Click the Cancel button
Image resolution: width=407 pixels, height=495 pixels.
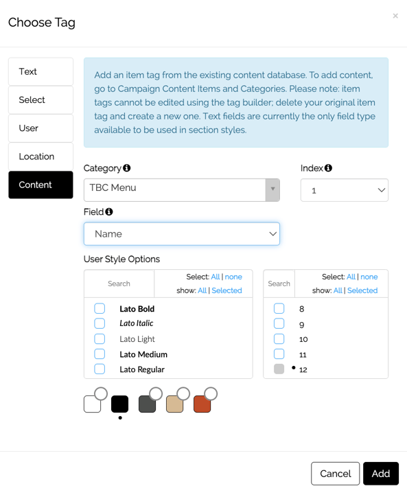pyautogui.click(x=335, y=474)
